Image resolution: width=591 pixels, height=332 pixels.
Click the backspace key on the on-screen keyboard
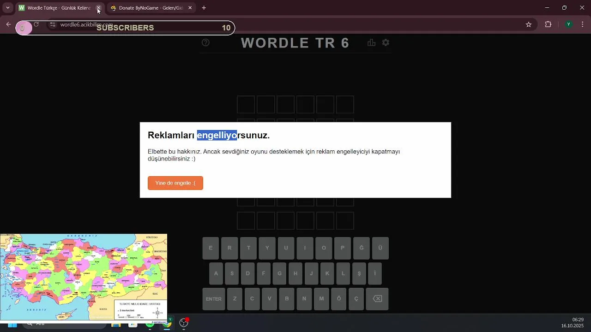tap(377, 299)
